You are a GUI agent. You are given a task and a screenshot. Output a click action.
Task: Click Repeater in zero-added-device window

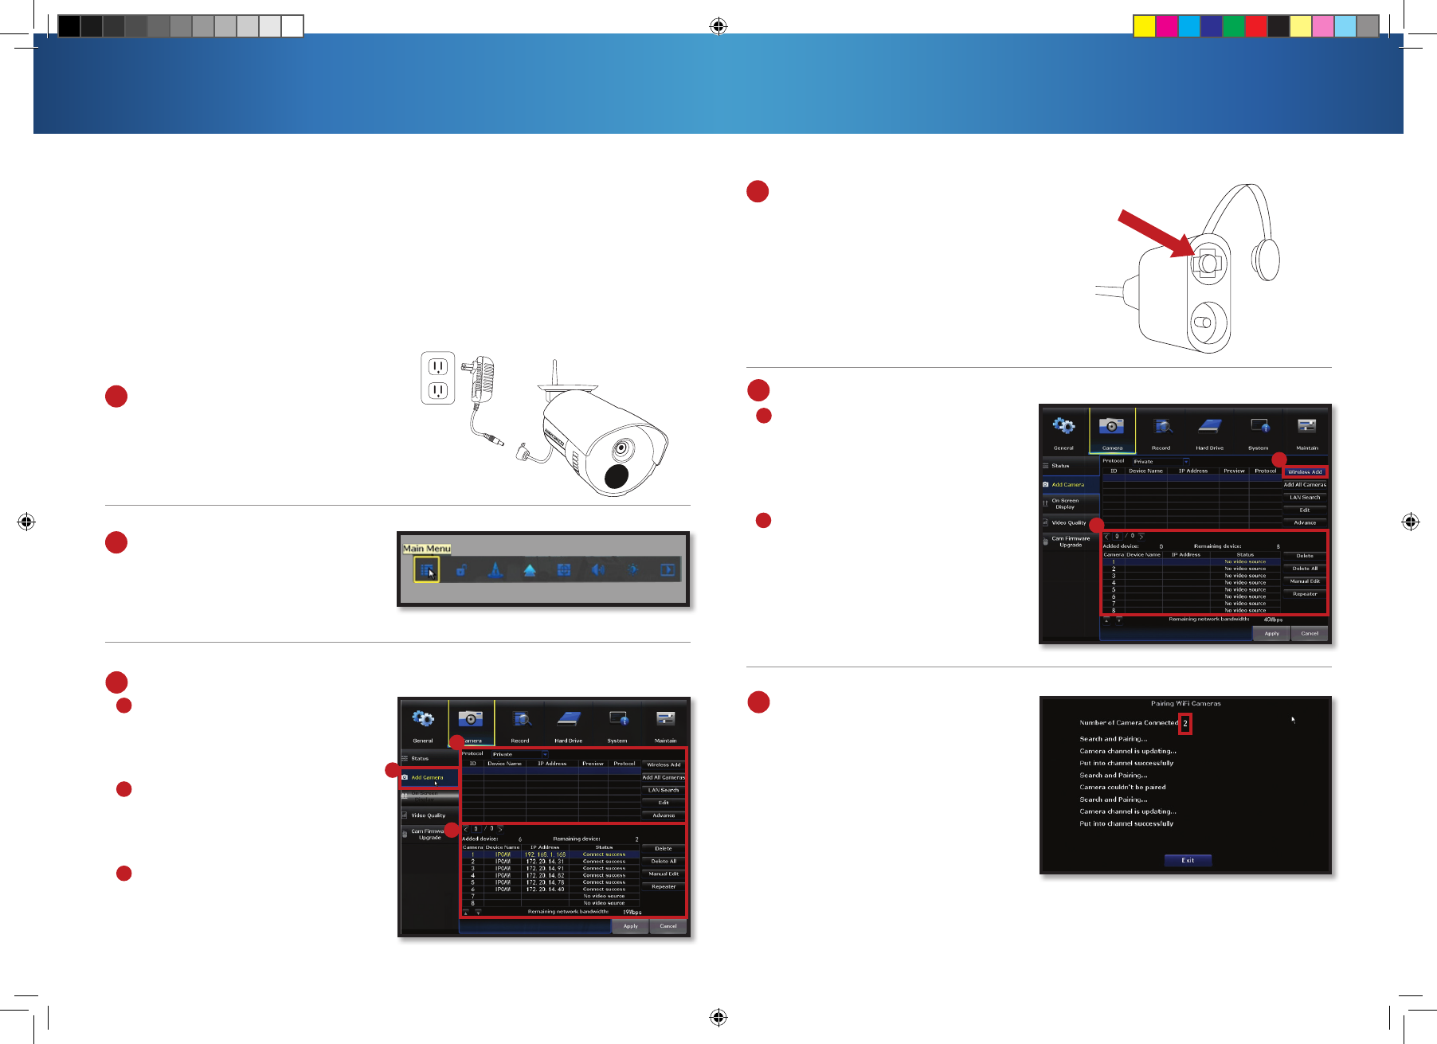[x=1305, y=594]
